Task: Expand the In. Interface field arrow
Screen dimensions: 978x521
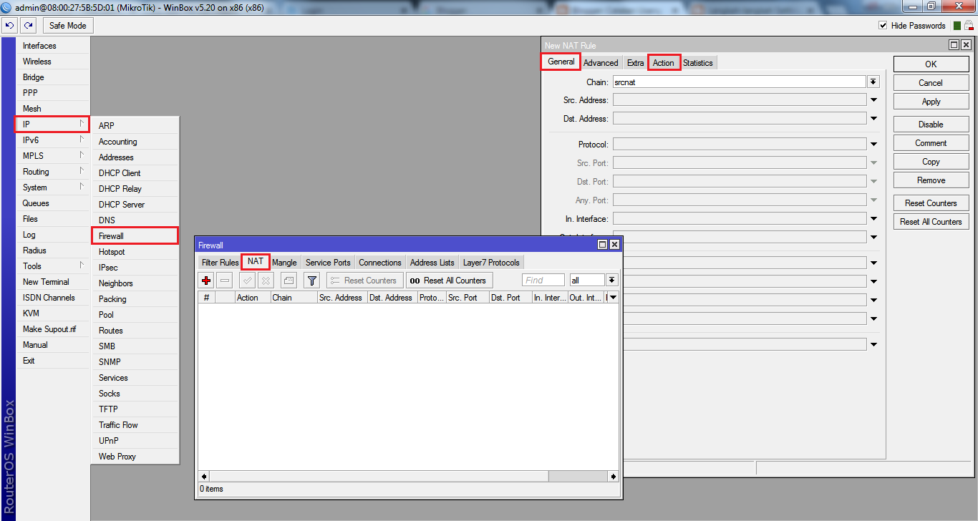Action: [x=873, y=219]
